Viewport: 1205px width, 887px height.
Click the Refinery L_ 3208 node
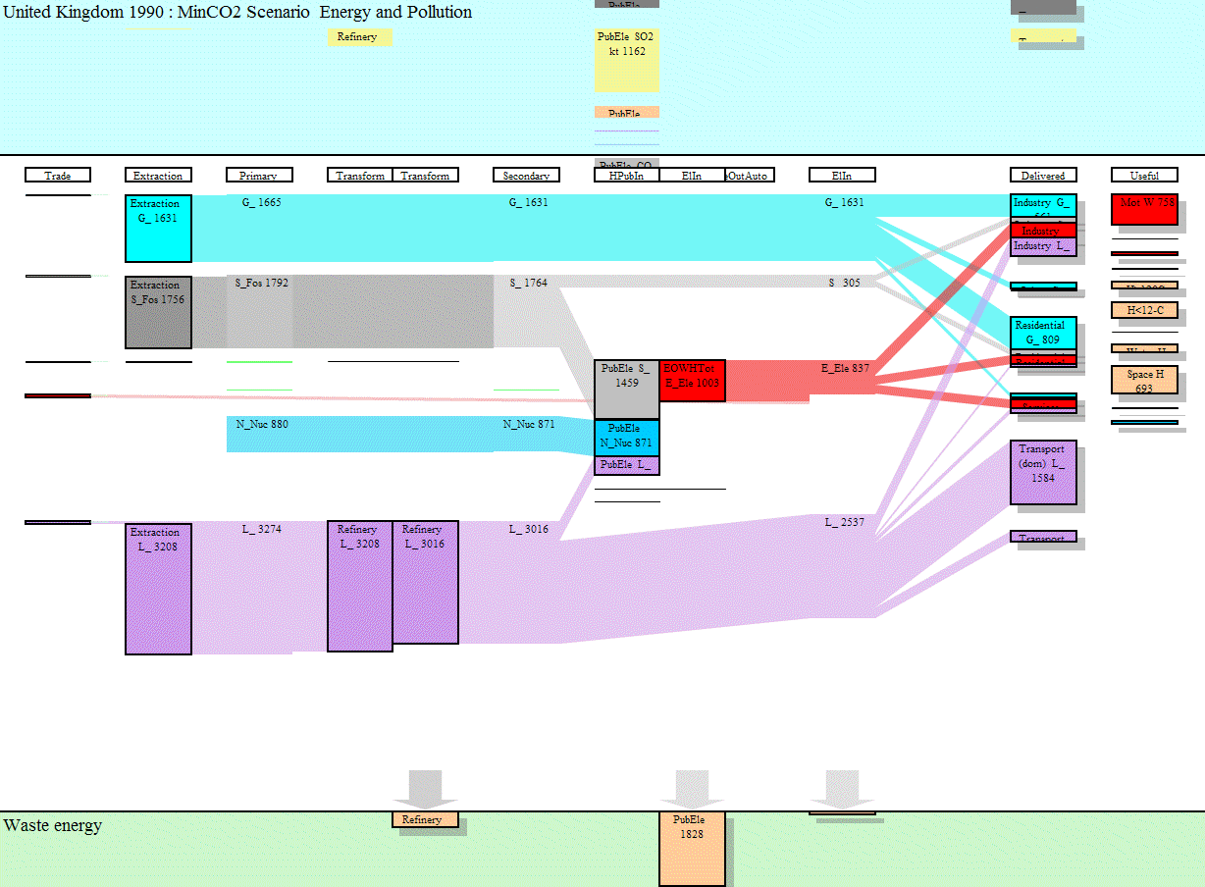[x=360, y=586]
